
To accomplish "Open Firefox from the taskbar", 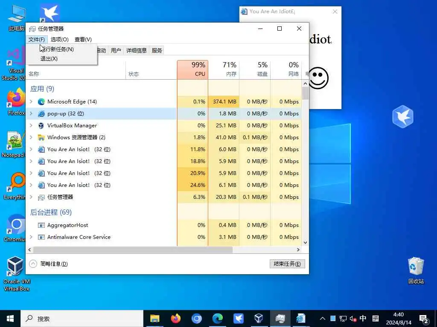I will tap(175, 318).
